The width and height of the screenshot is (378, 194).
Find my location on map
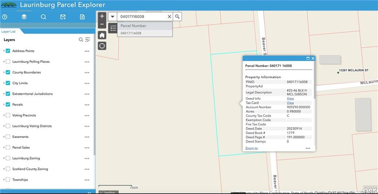click(102, 46)
